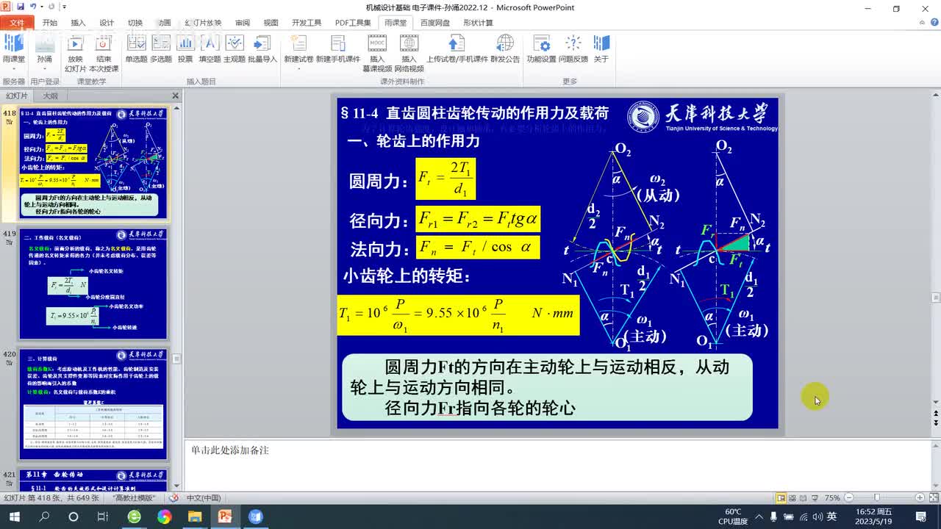Click 上传试卷/手机课件 upload button
The image size is (941, 529).
(x=457, y=49)
